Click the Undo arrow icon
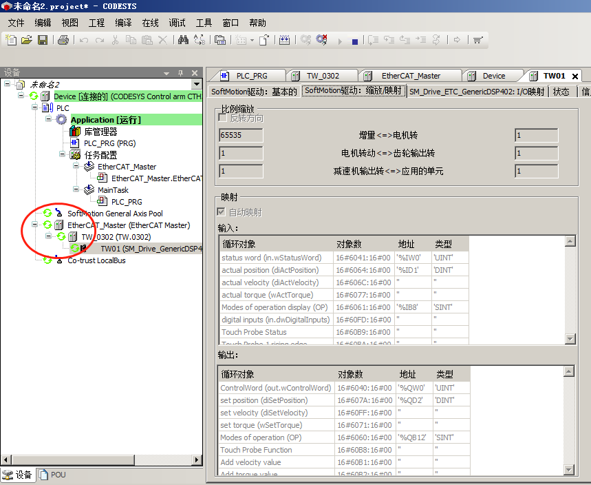591x485 pixels. click(84, 40)
